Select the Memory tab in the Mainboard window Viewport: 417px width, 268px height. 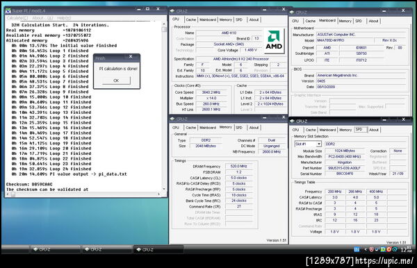click(x=345, y=21)
